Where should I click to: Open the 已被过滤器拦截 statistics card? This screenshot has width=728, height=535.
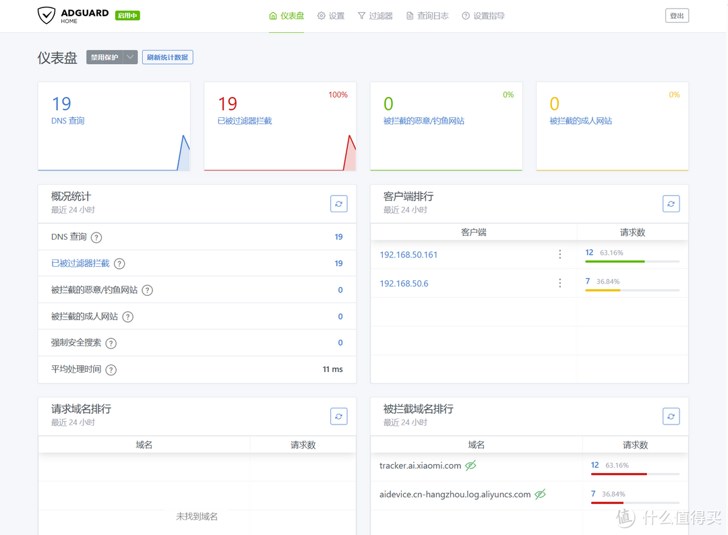pyautogui.click(x=279, y=126)
